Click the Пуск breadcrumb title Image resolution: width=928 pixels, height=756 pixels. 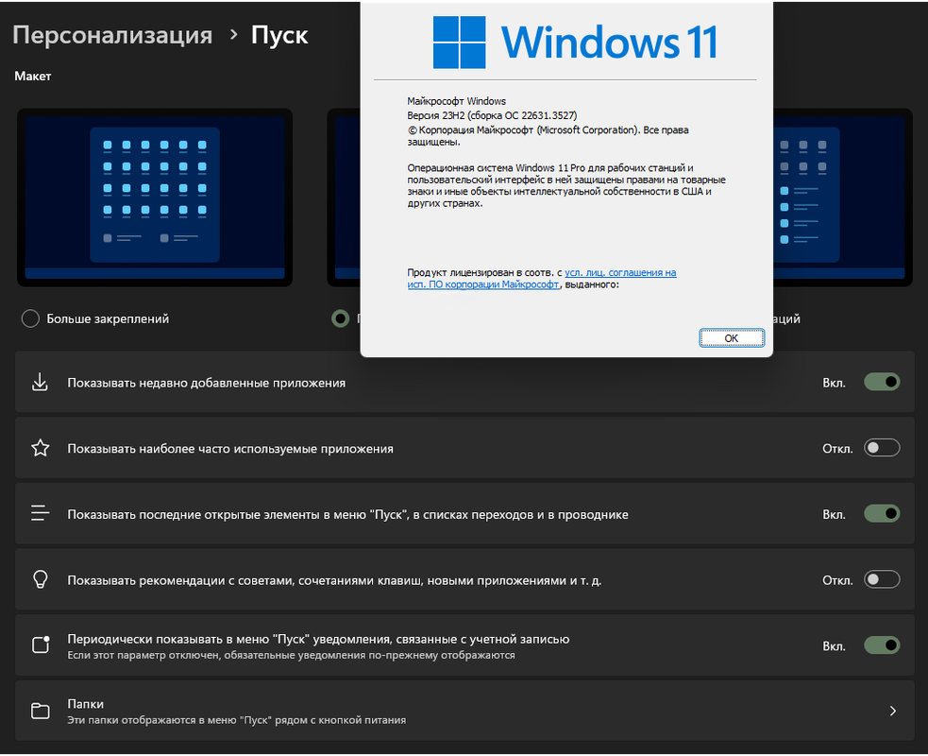[279, 35]
